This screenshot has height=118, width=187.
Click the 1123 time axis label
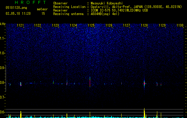(x=56, y=25)
